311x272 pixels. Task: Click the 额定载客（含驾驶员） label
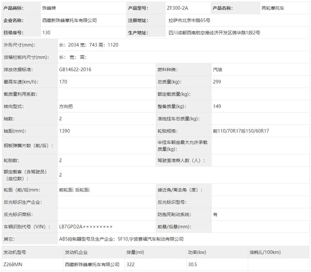[x=25, y=175]
